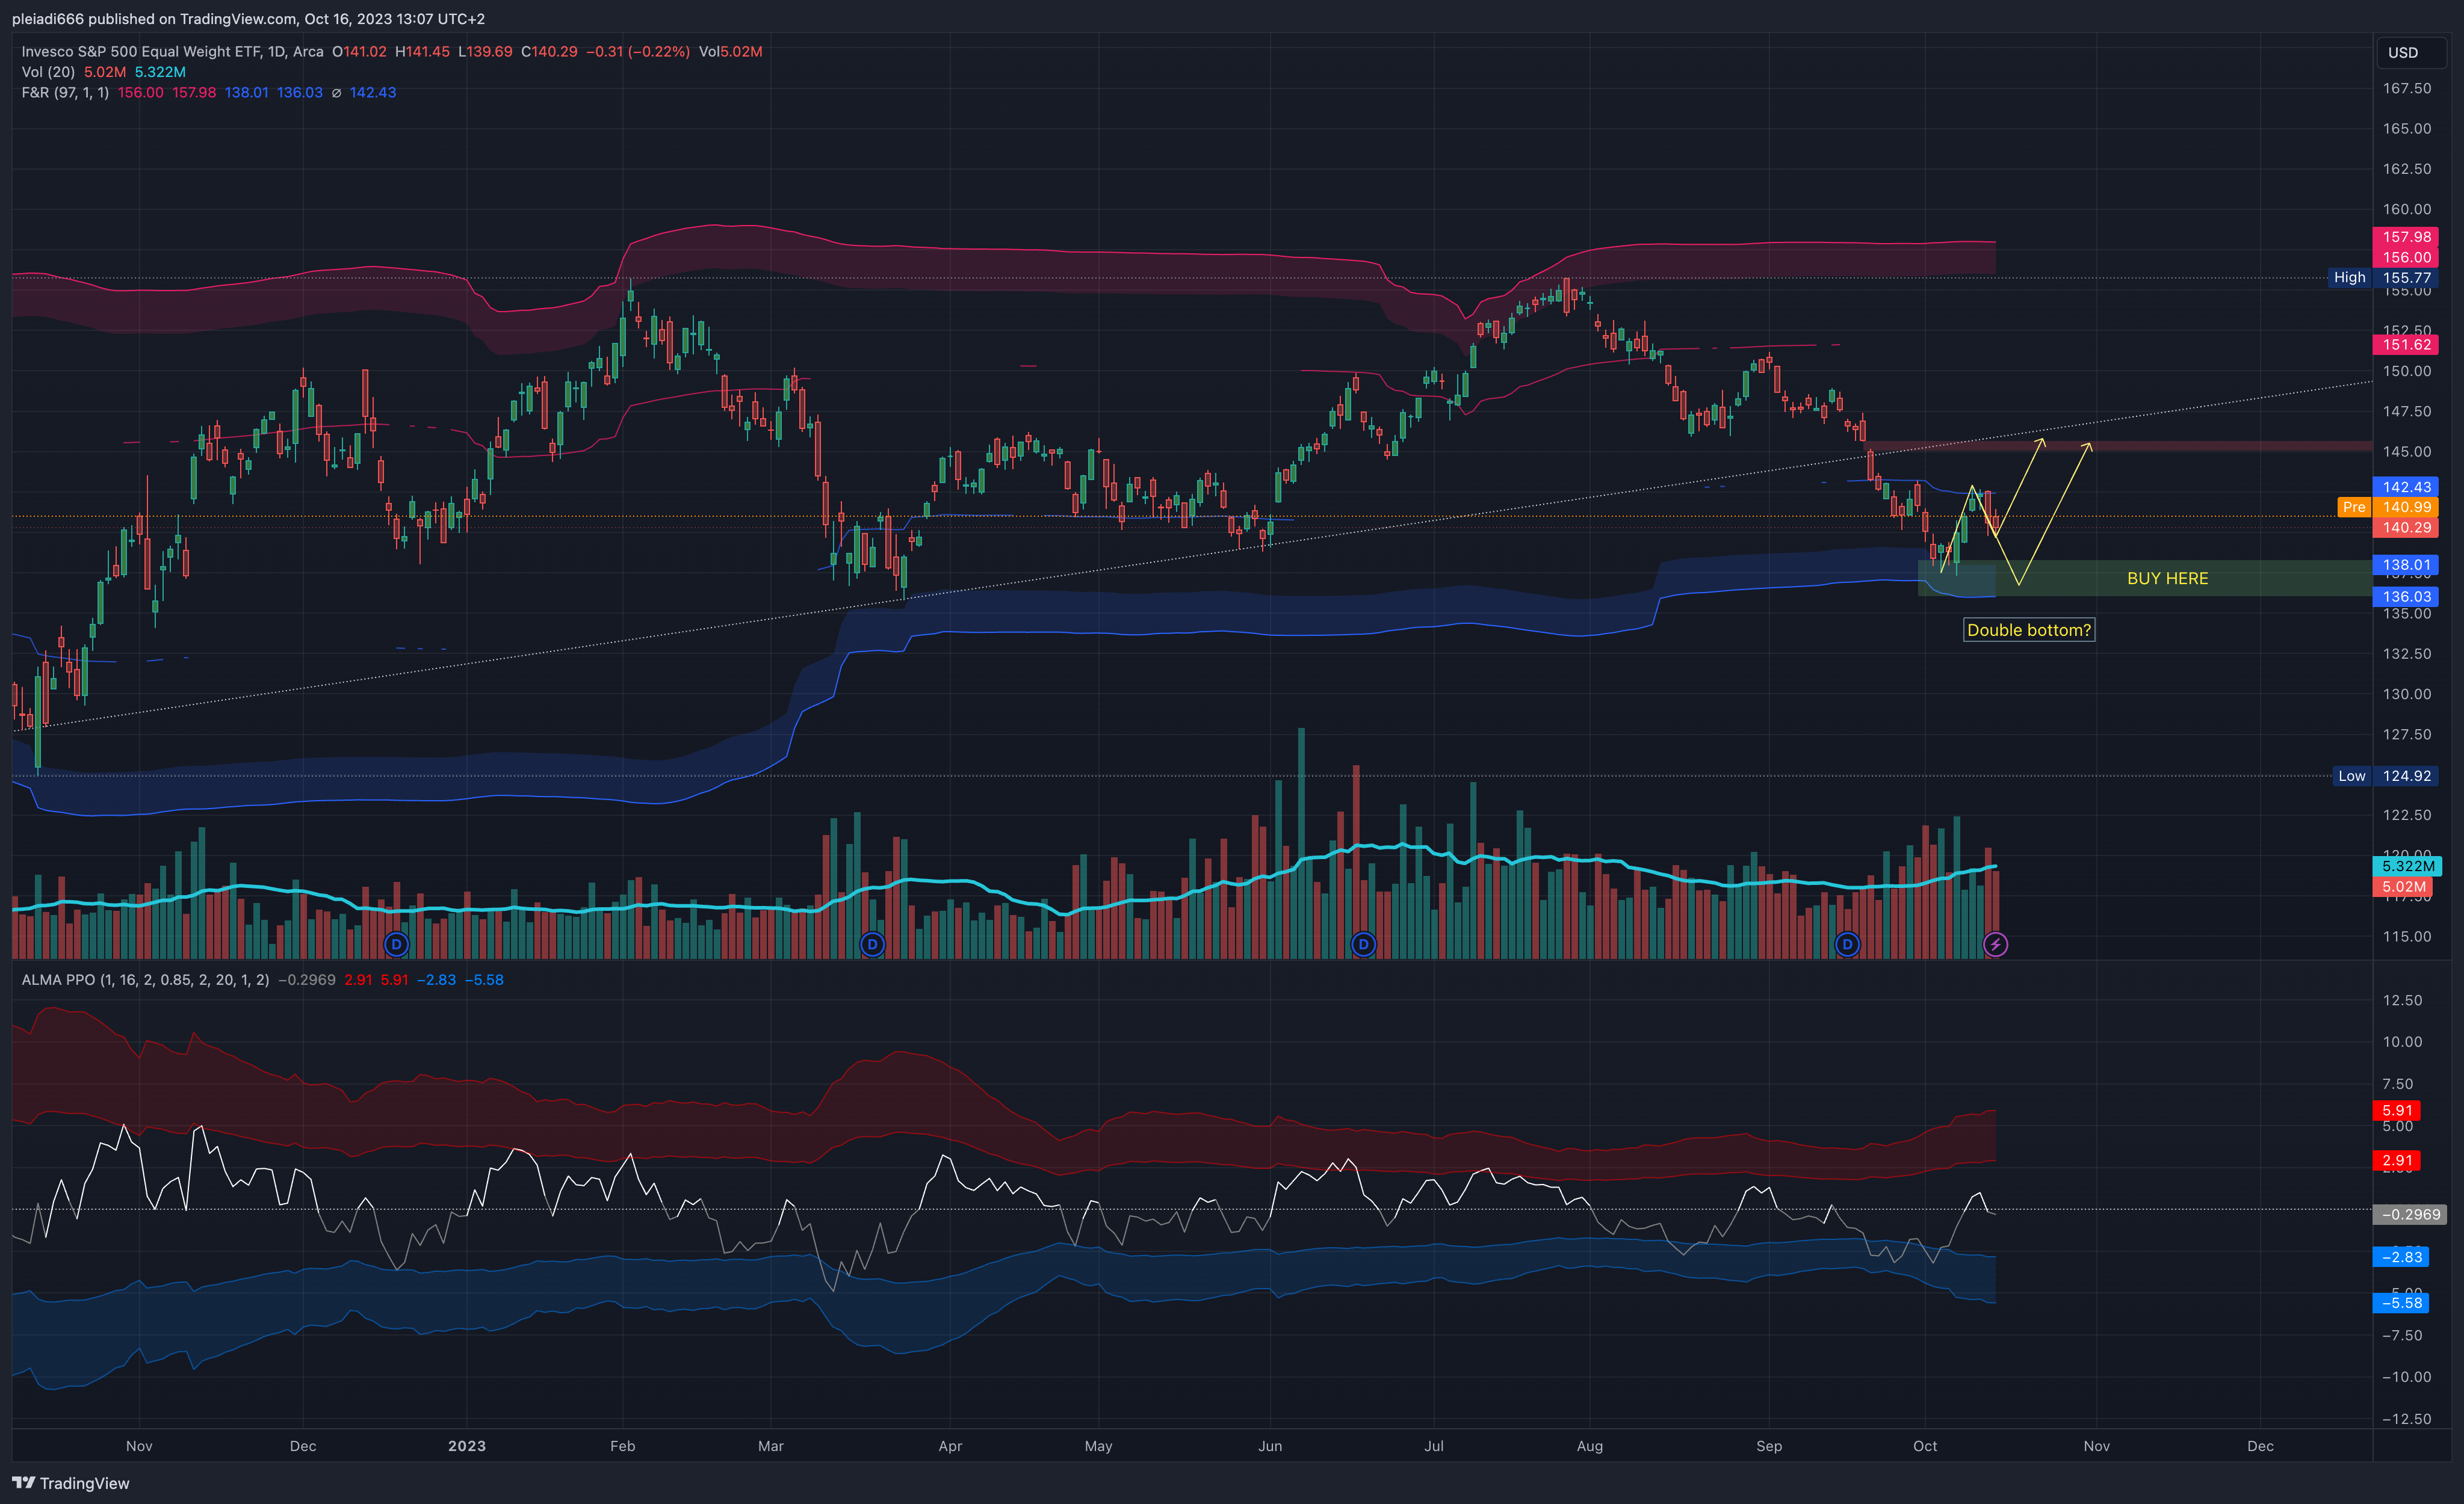The width and height of the screenshot is (2464, 1504).
Task: Click the 138.01 blue price axis label
Action: coord(2406,566)
